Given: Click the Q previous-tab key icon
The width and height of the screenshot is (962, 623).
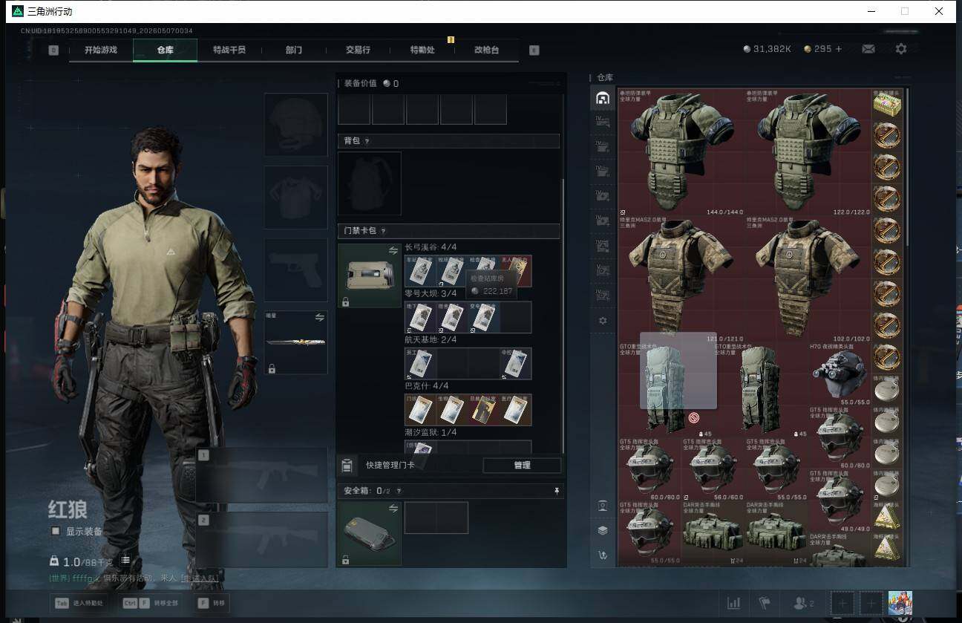Looking at the screenshot, I should coord(53,50).
